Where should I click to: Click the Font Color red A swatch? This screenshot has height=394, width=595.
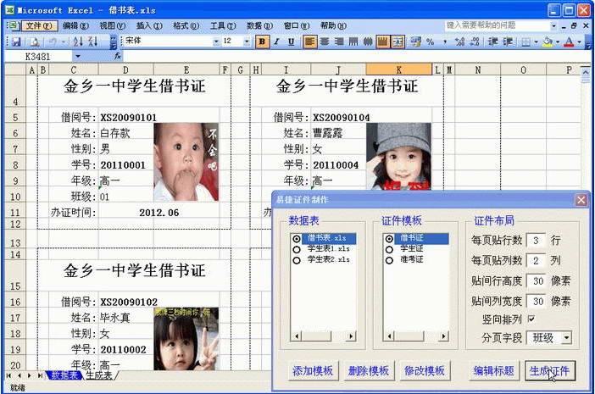[x=569, y=42]
